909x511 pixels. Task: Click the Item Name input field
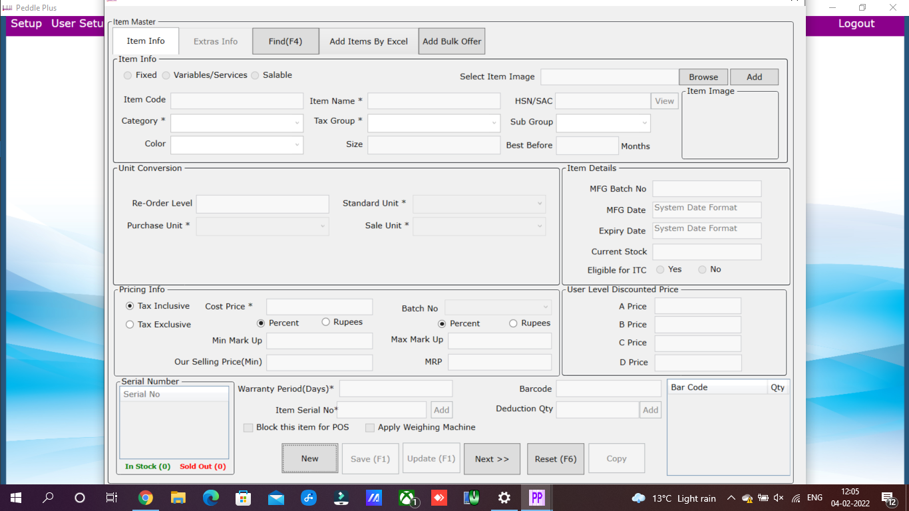pos(433,101)
